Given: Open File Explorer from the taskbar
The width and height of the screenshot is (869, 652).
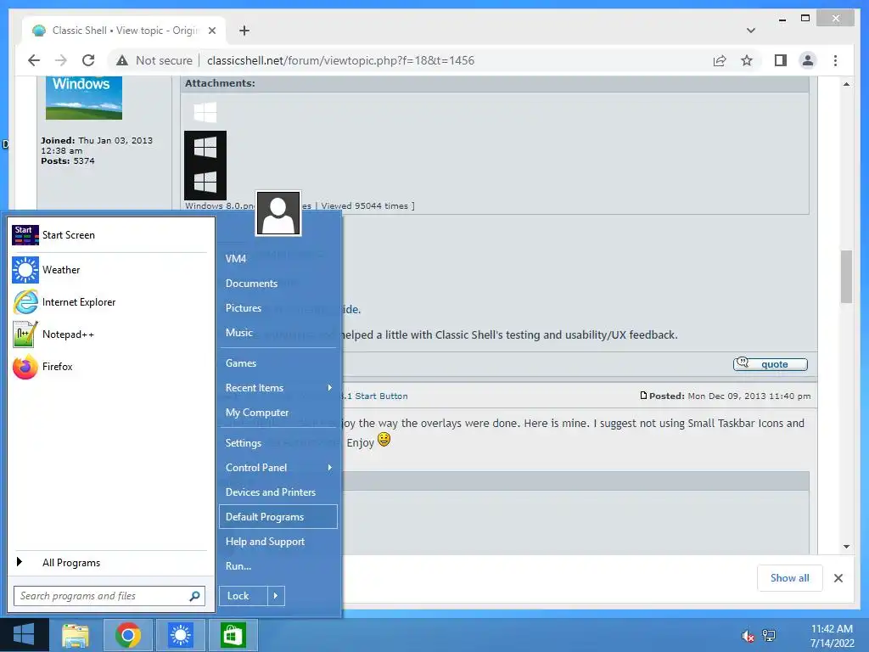Looking at the screenshot, I should pyautogui.click(x=76, y=635).
